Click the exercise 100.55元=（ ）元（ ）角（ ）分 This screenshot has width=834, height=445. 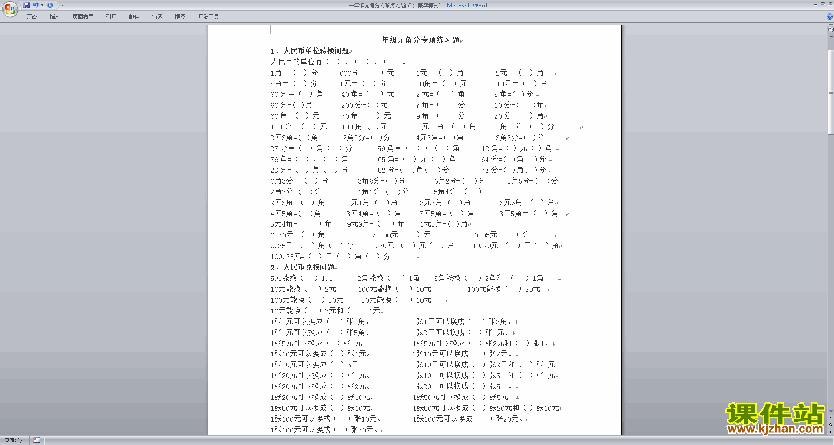point(331,257)
